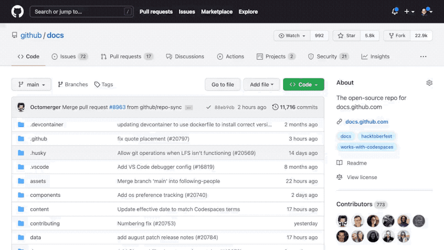Open pull request #8963 link
The height and width of the screenshot is (250, 444).
[x=117, y=107]
